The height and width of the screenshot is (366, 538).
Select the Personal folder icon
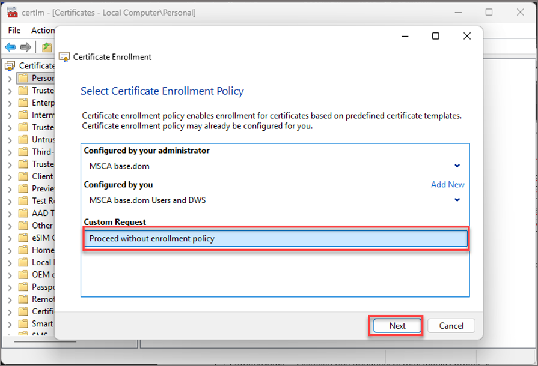23,78
